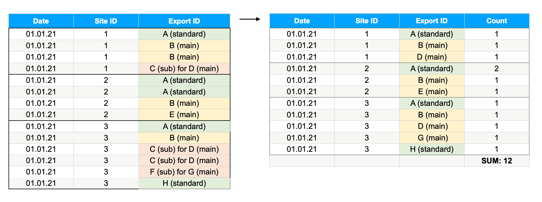Select the Site ID header in the right table
Image resolution: width=542 pixels, height=202 pixels.
pyautogui.click(x=367, y=21)
